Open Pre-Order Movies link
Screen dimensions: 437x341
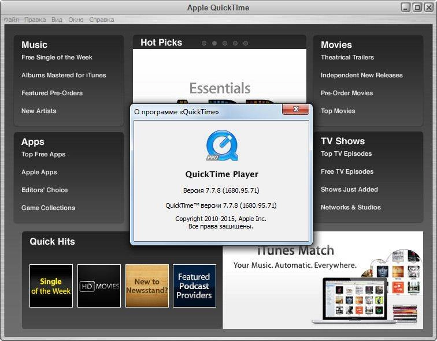[x=347, y=93]
